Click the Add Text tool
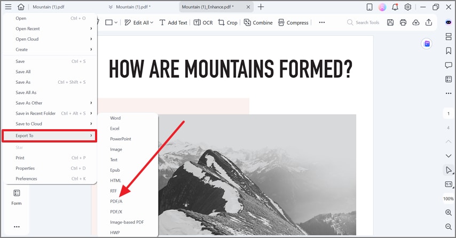Screen dimensions: 456x238 (174, 22)
